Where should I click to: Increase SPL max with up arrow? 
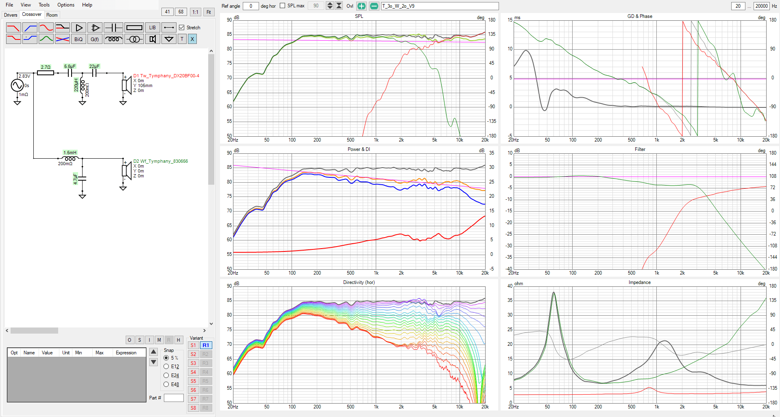pyautogui.click(x=330, y=4)
